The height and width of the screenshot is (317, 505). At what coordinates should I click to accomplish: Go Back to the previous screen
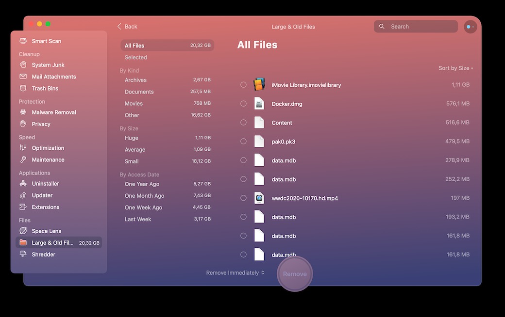127,26
